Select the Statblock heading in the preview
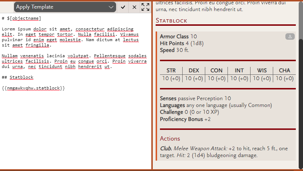Image resolution: width=303 pixels, height=171 pixels. (x=171, y=21)
